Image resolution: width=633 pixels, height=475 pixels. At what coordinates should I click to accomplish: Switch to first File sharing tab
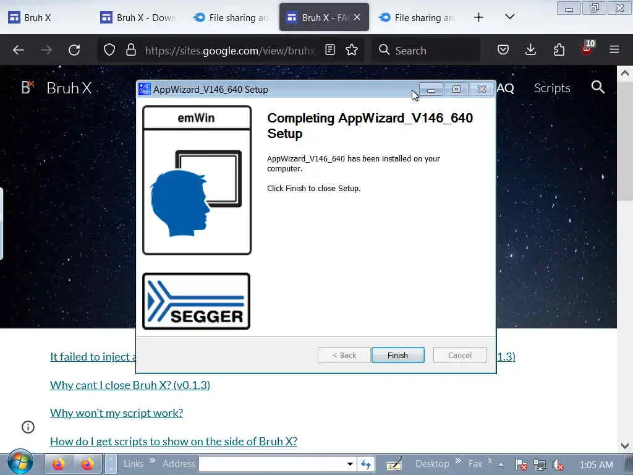(232, 17)
